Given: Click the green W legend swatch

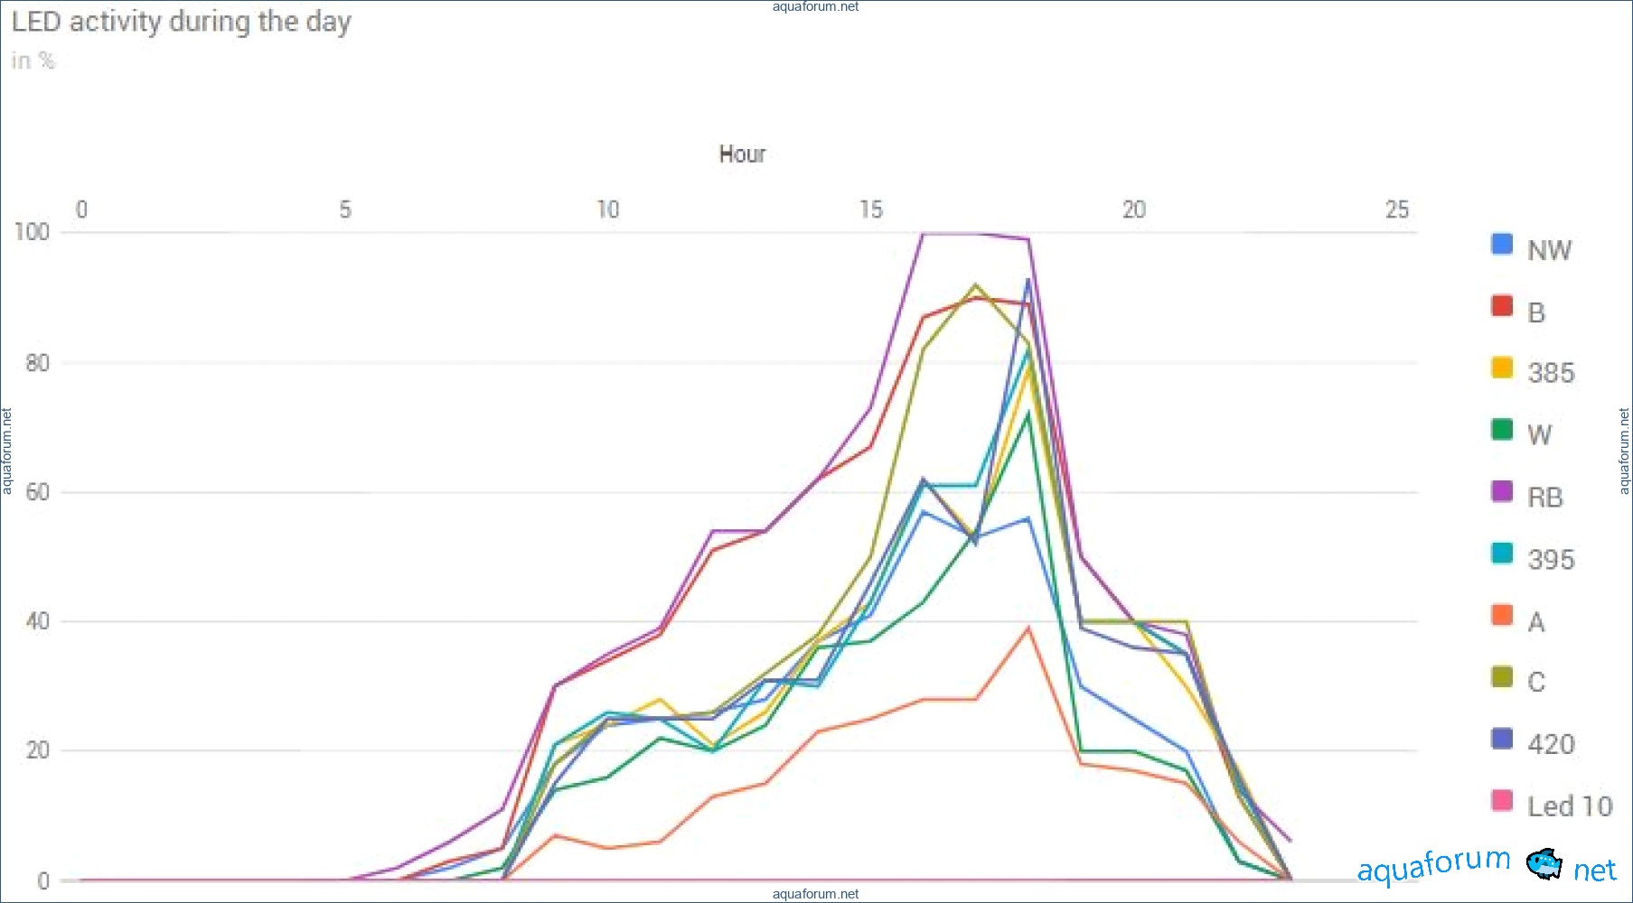Looking at the screenshot, I should (x=1501, y=429).
